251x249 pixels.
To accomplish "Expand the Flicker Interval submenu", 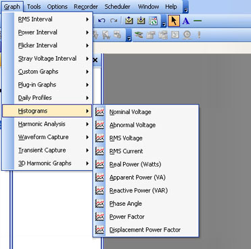I will (x=47, y=45).
